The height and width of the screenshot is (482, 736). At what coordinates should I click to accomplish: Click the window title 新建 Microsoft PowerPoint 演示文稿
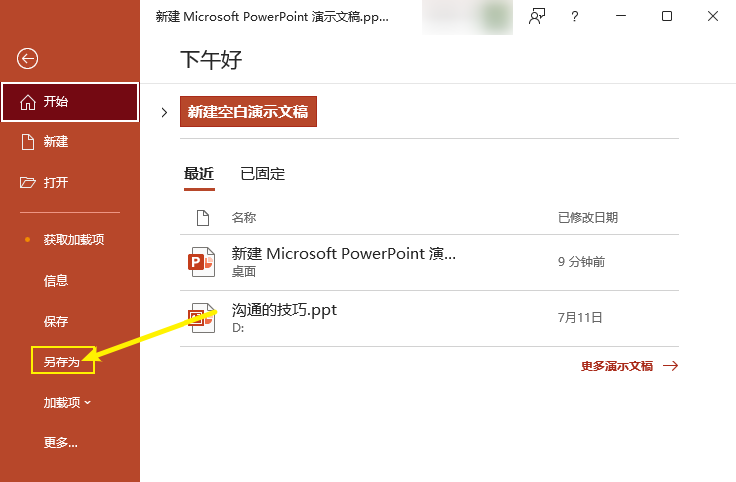pos(272,17)
